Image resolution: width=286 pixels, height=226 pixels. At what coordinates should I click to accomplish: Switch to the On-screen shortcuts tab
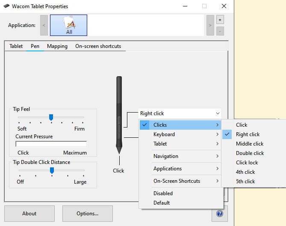(x=98, y=46)
